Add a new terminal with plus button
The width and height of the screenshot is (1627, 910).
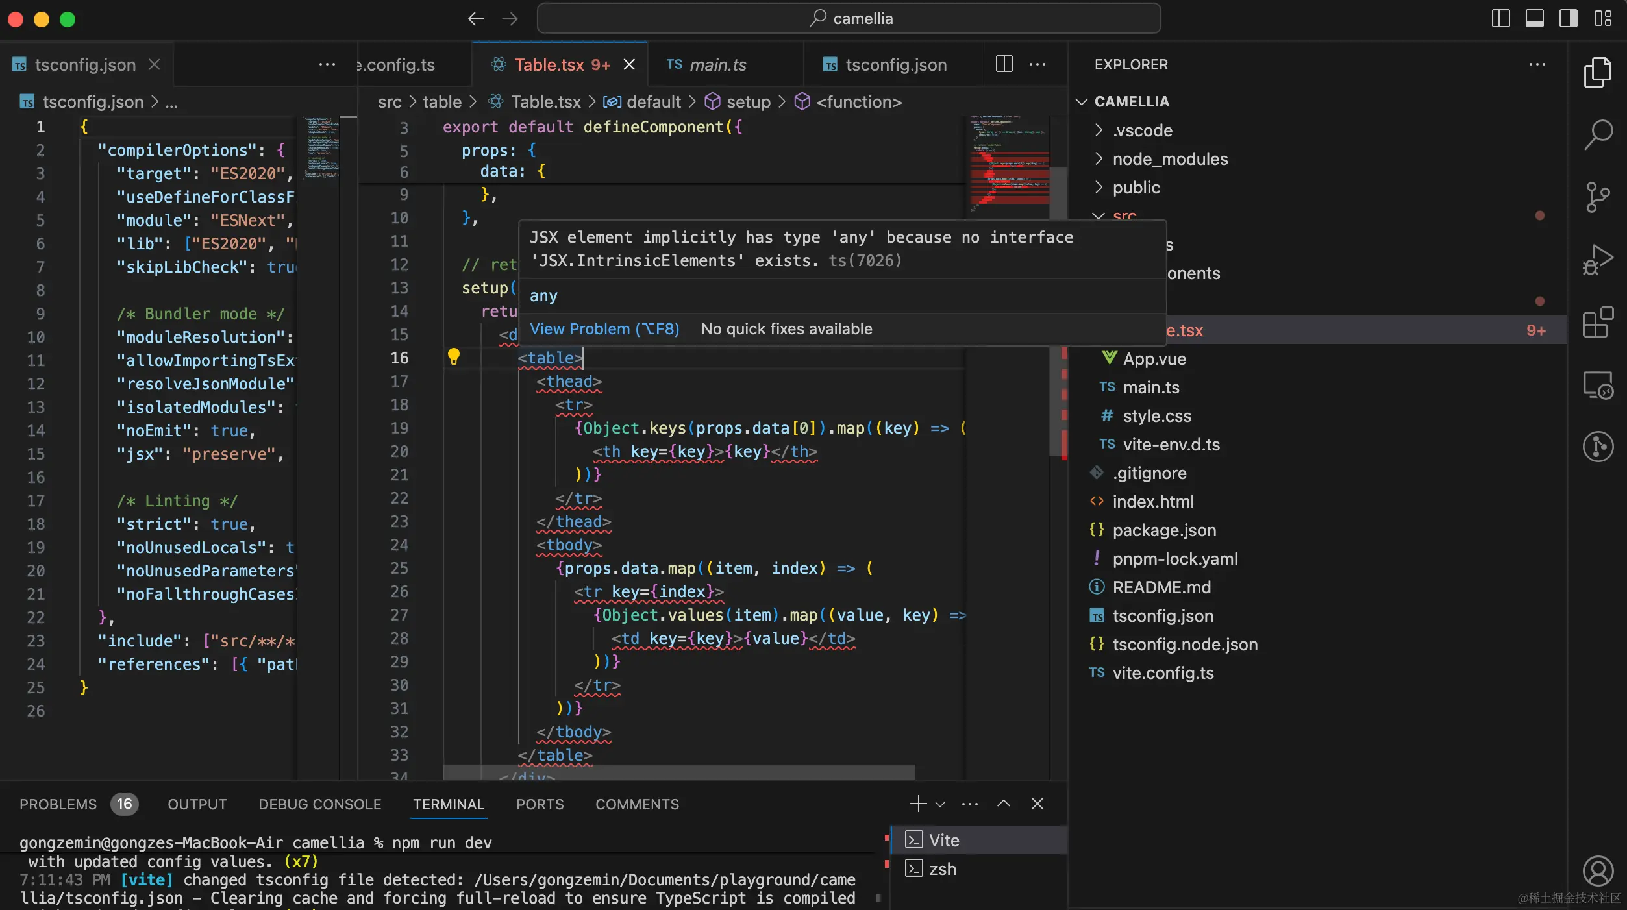coord(918,804)
